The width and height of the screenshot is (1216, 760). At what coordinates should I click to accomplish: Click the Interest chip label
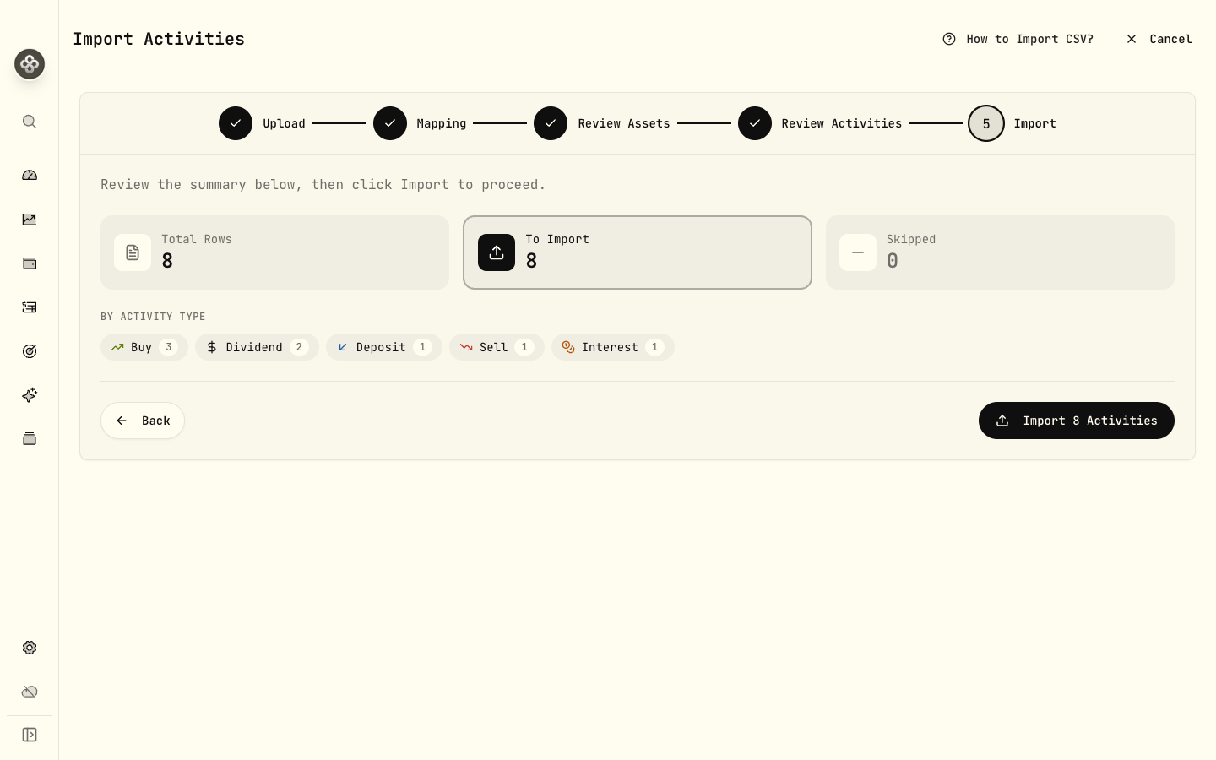pyautogui.click(x=610, y=347)
